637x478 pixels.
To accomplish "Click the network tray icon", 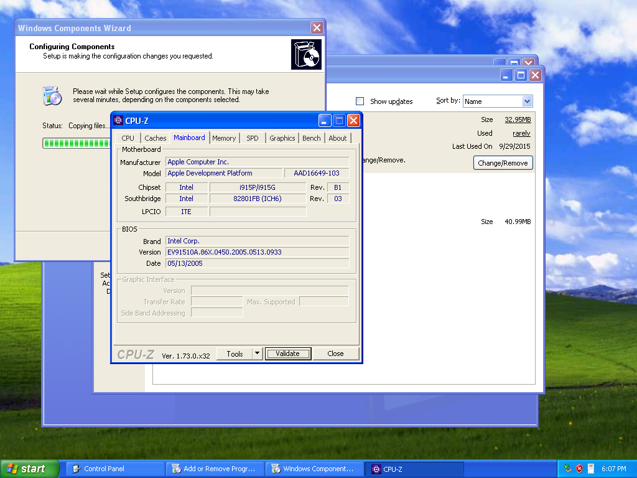I will click(x=568, y=469).
